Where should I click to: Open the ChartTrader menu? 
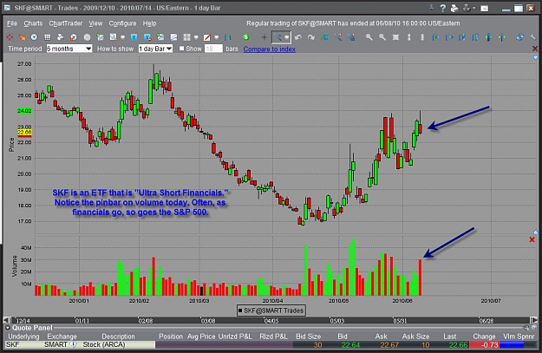(x=66, y=23)
